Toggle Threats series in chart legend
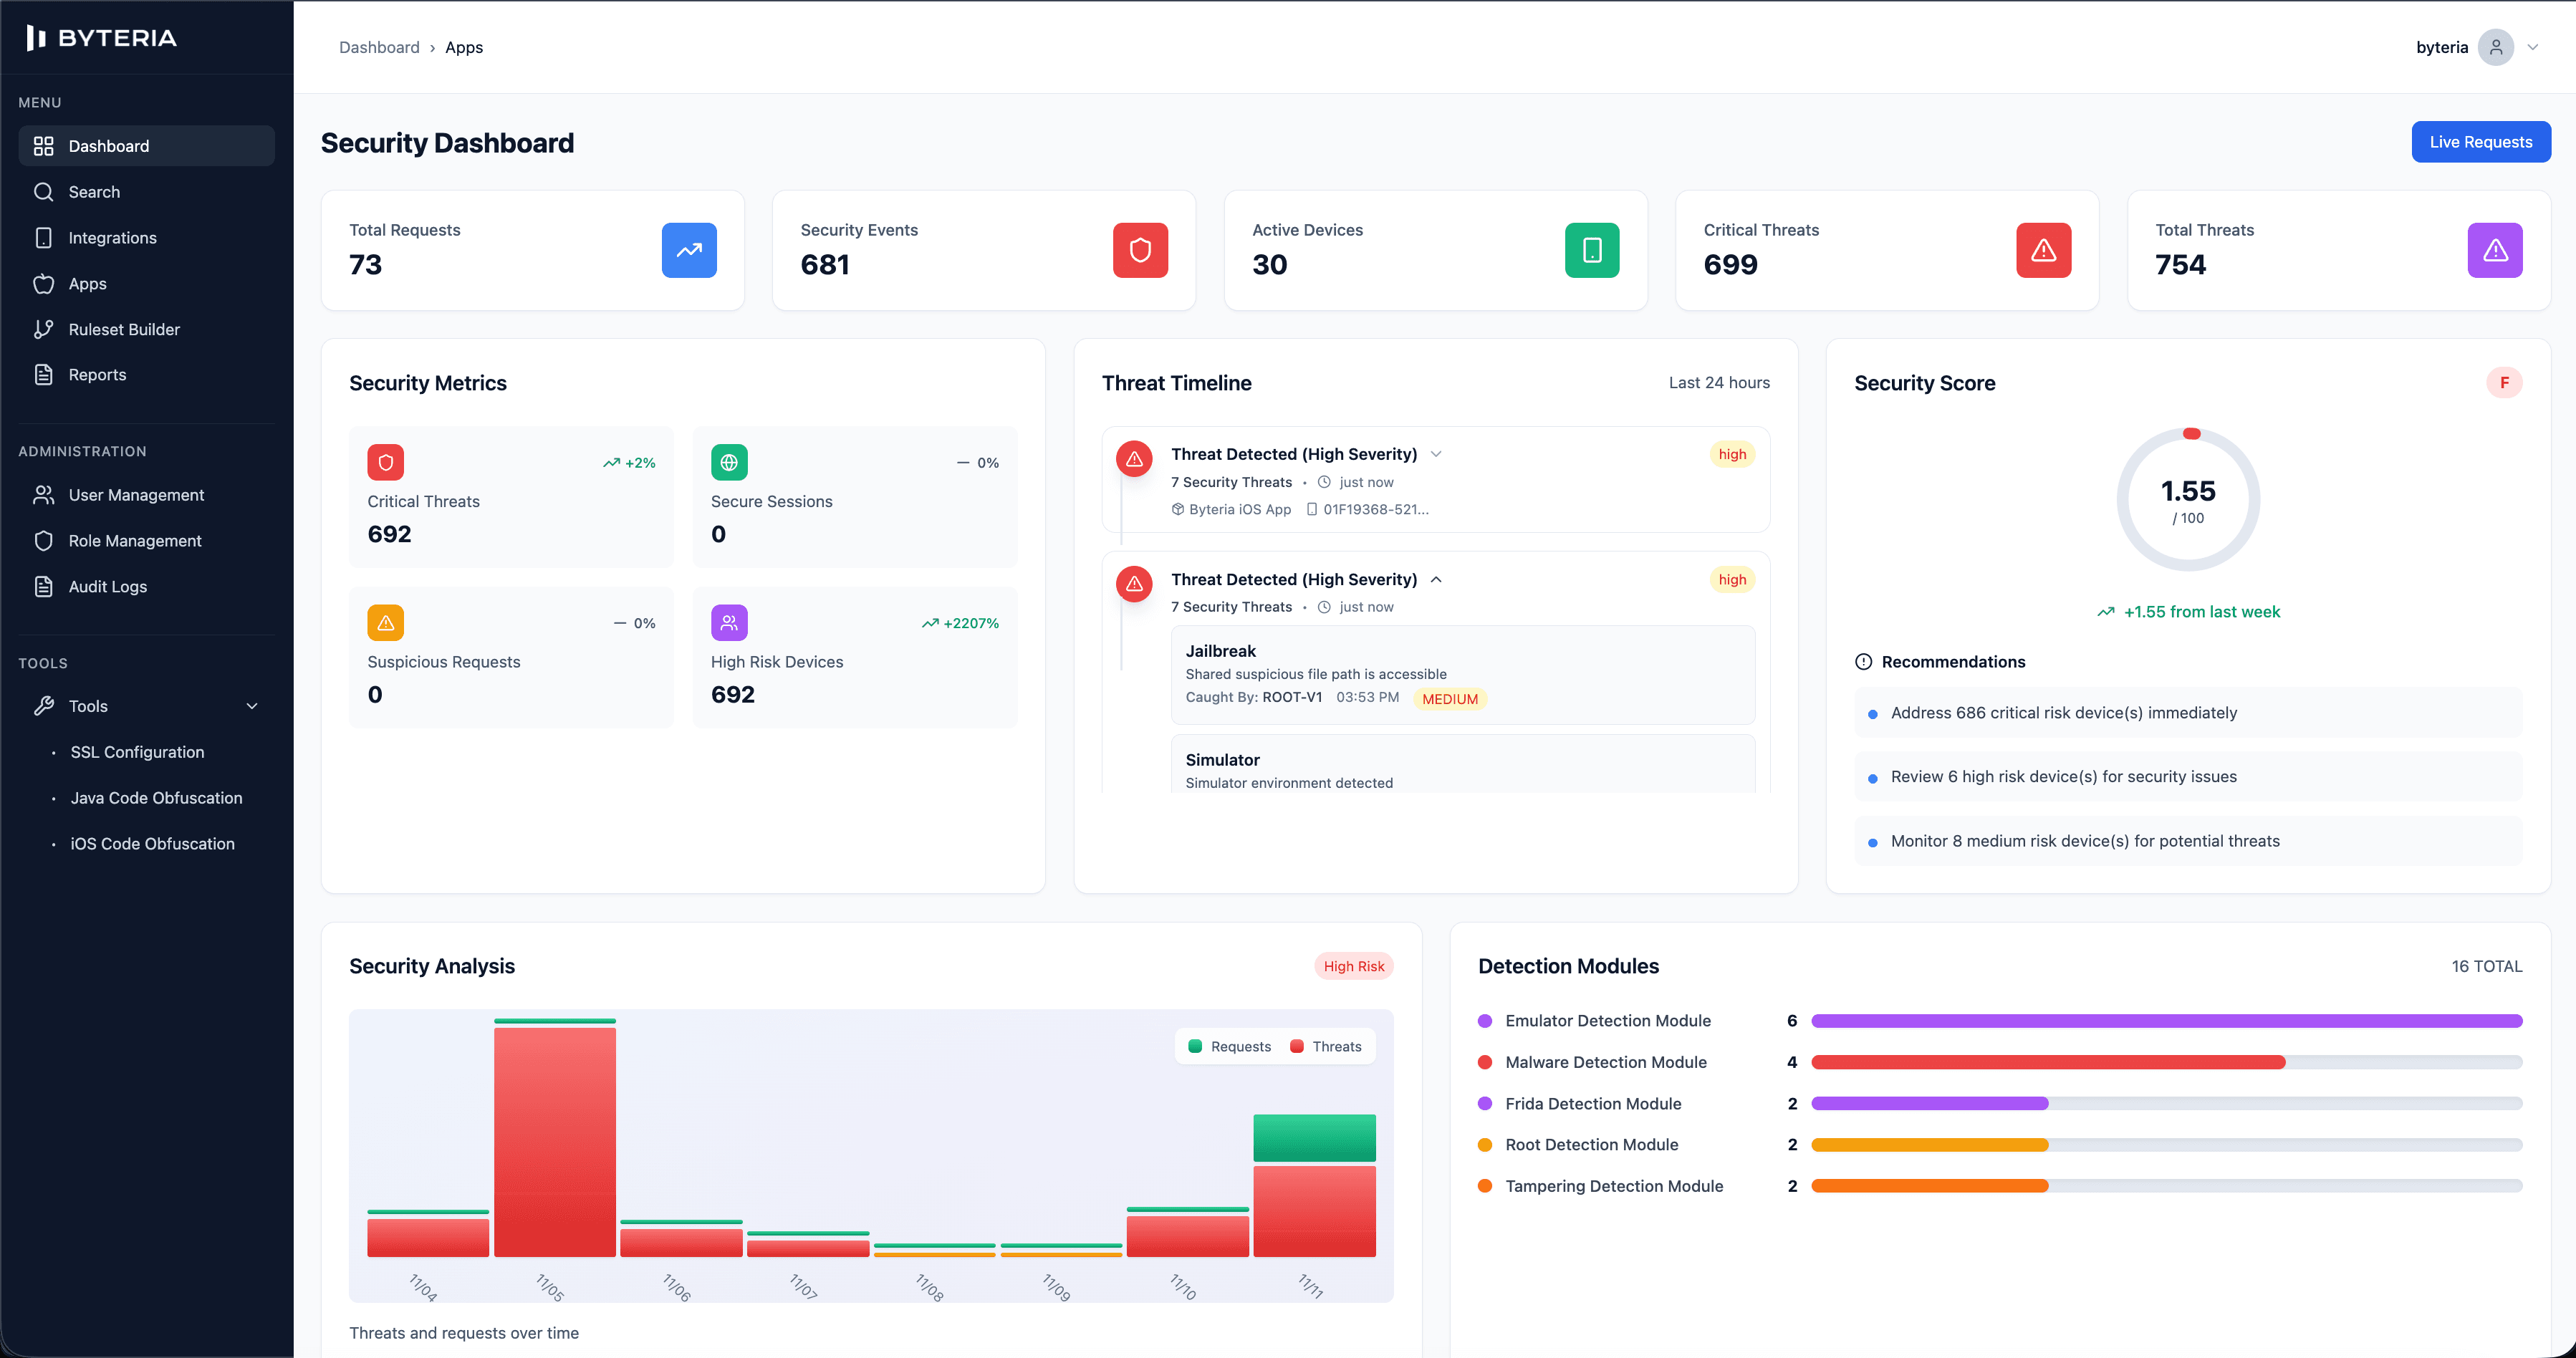 pos(1325,1046)
